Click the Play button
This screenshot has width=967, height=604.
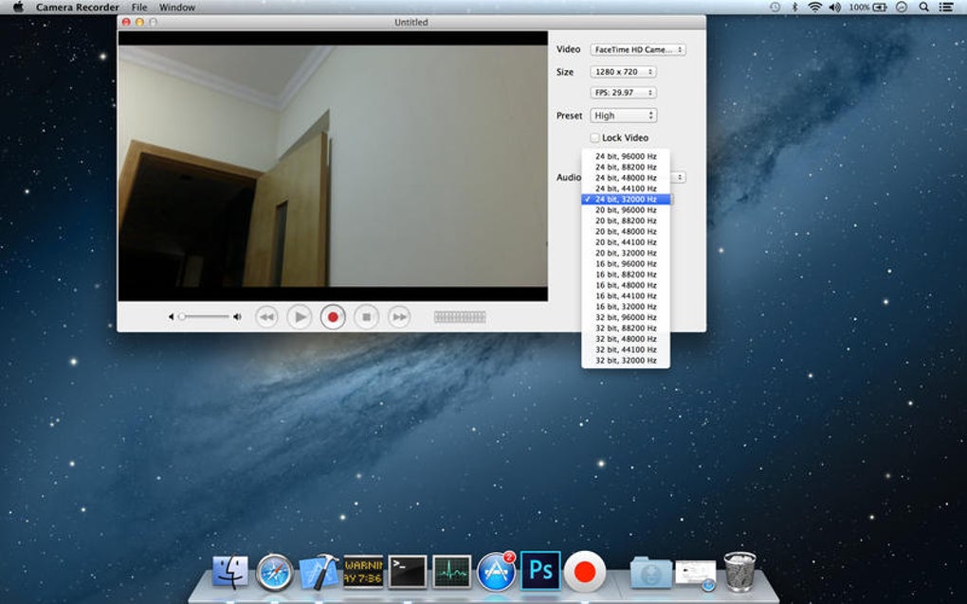[299, 317]
